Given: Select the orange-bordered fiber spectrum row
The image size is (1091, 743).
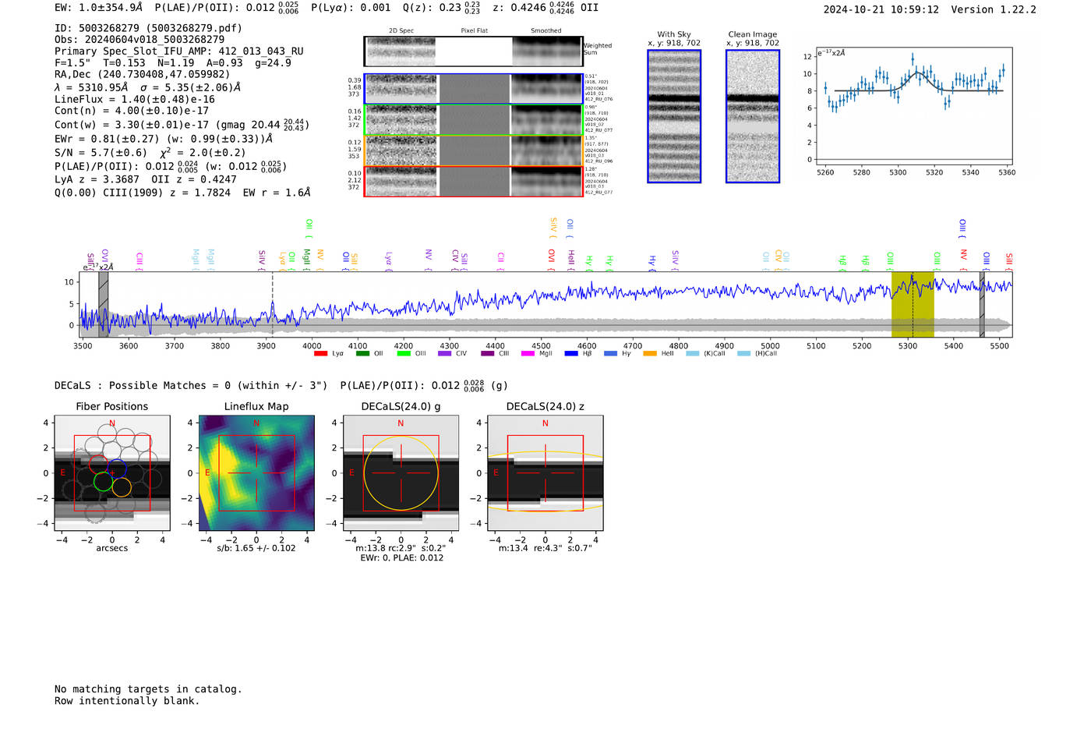Looking at the screenshot, I should click(473, 150).
